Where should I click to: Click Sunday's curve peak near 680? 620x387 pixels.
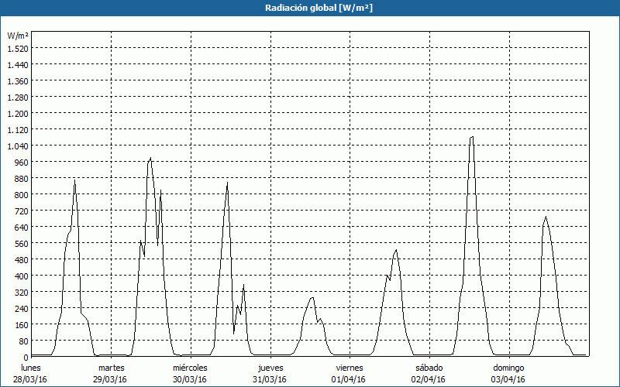pyautogui.click(x=546, y=217)
